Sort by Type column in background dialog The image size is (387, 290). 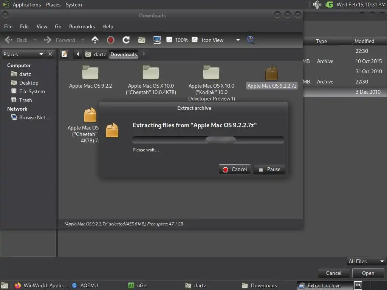(x=333, y=41)
